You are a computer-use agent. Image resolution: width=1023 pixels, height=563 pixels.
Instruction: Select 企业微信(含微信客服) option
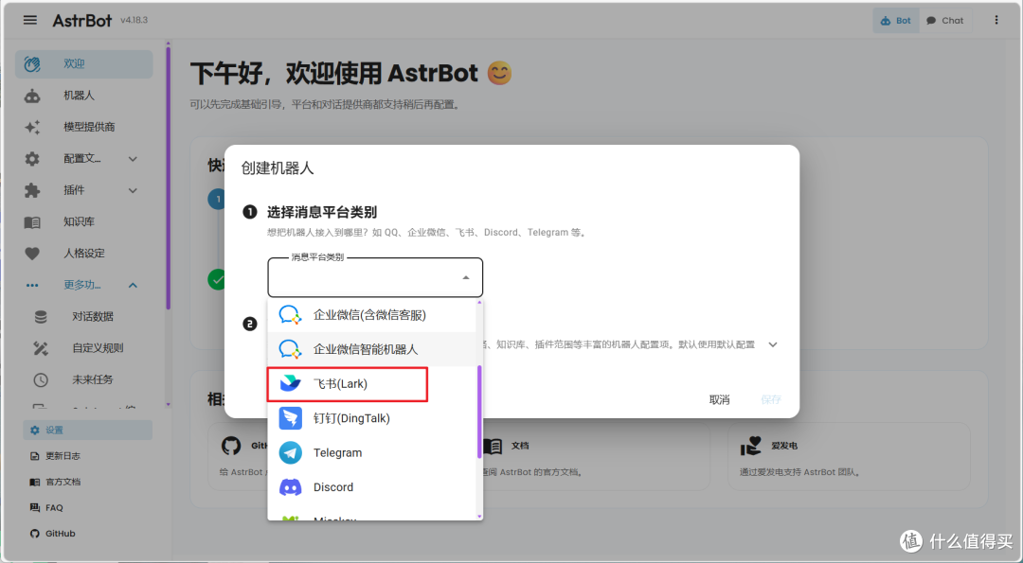[x=372, y=315]
